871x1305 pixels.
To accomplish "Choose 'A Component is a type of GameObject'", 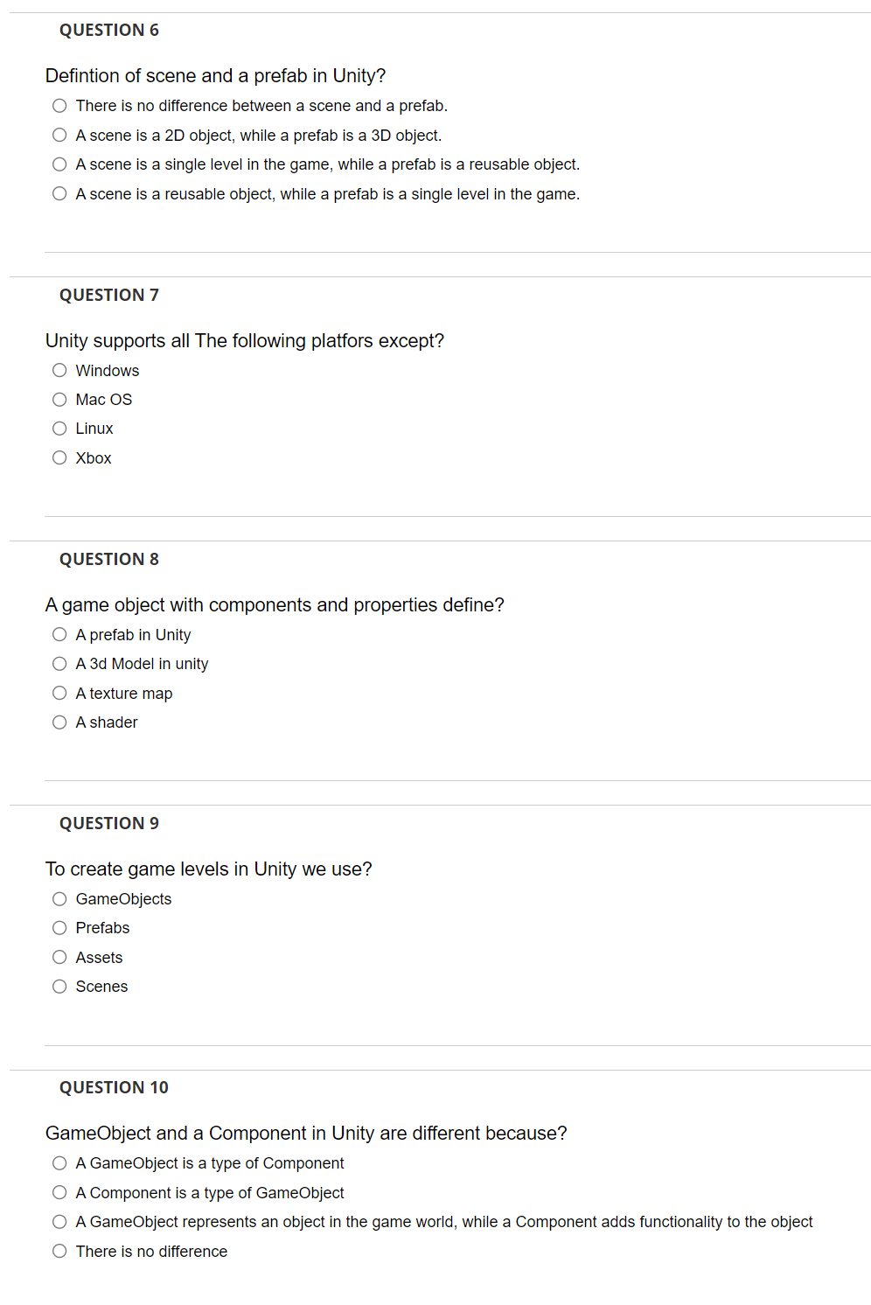I will pos(59,1192).
